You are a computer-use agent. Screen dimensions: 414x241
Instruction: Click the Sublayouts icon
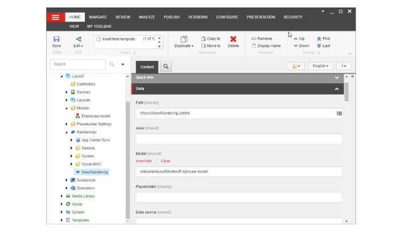coord(73,180)
